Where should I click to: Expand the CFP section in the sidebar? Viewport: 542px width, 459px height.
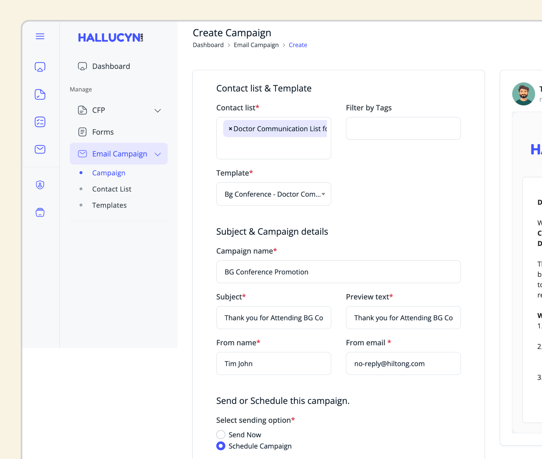pos(158,110)
